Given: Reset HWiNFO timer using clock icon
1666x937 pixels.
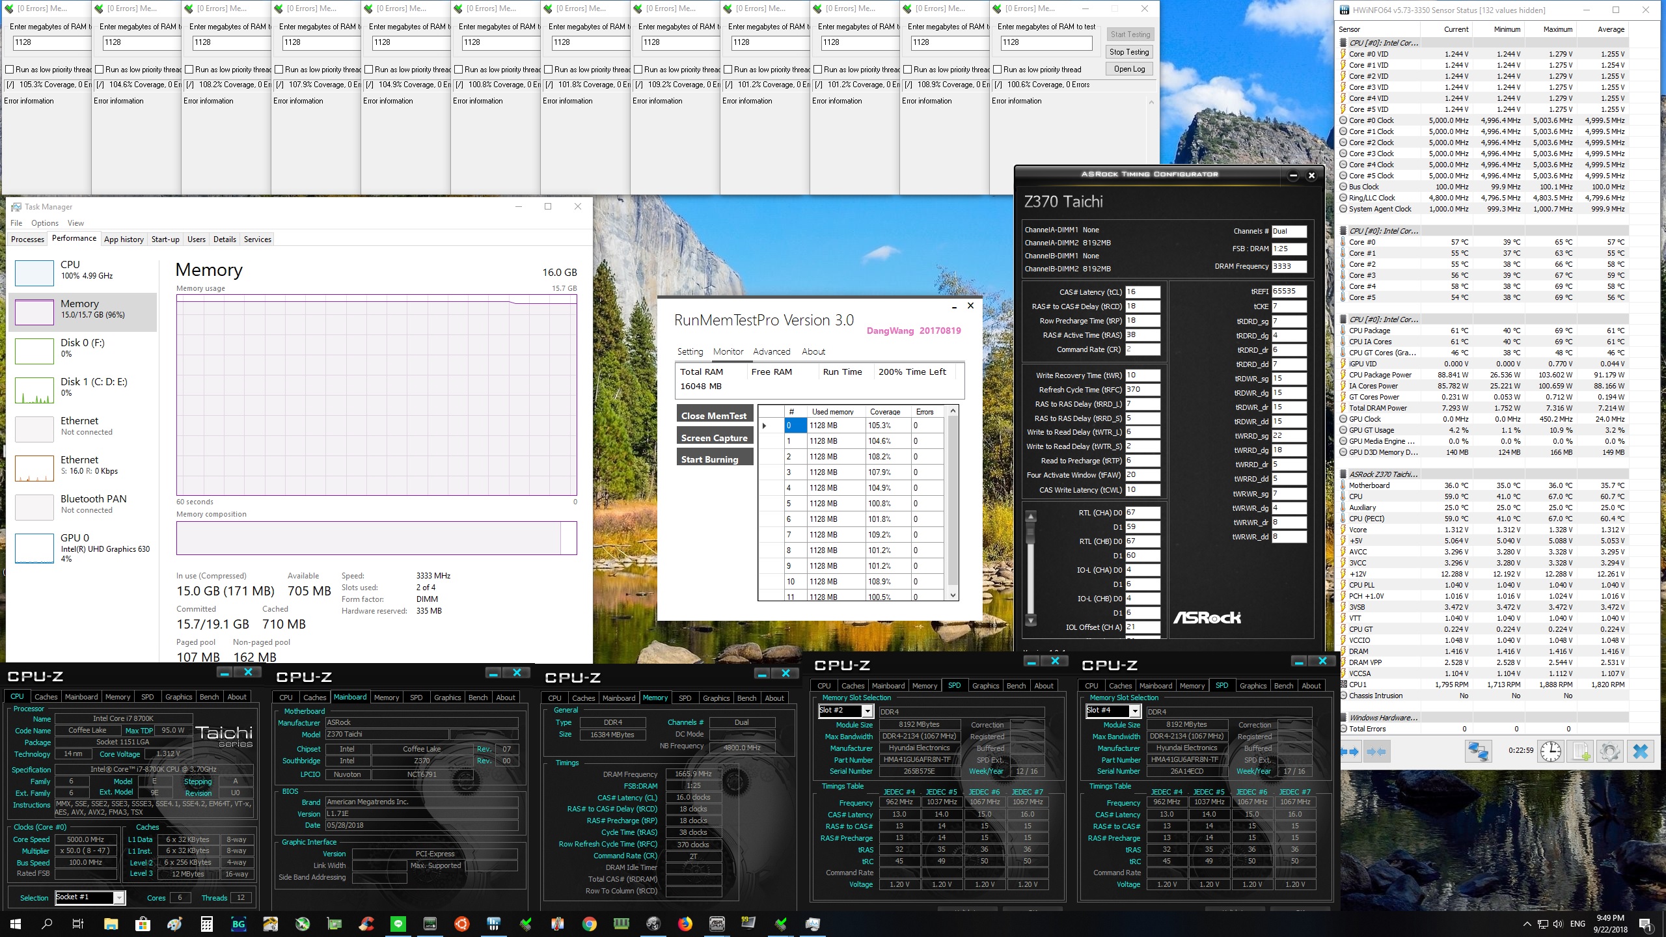Looking at the screenshot, I should 1551,752.
